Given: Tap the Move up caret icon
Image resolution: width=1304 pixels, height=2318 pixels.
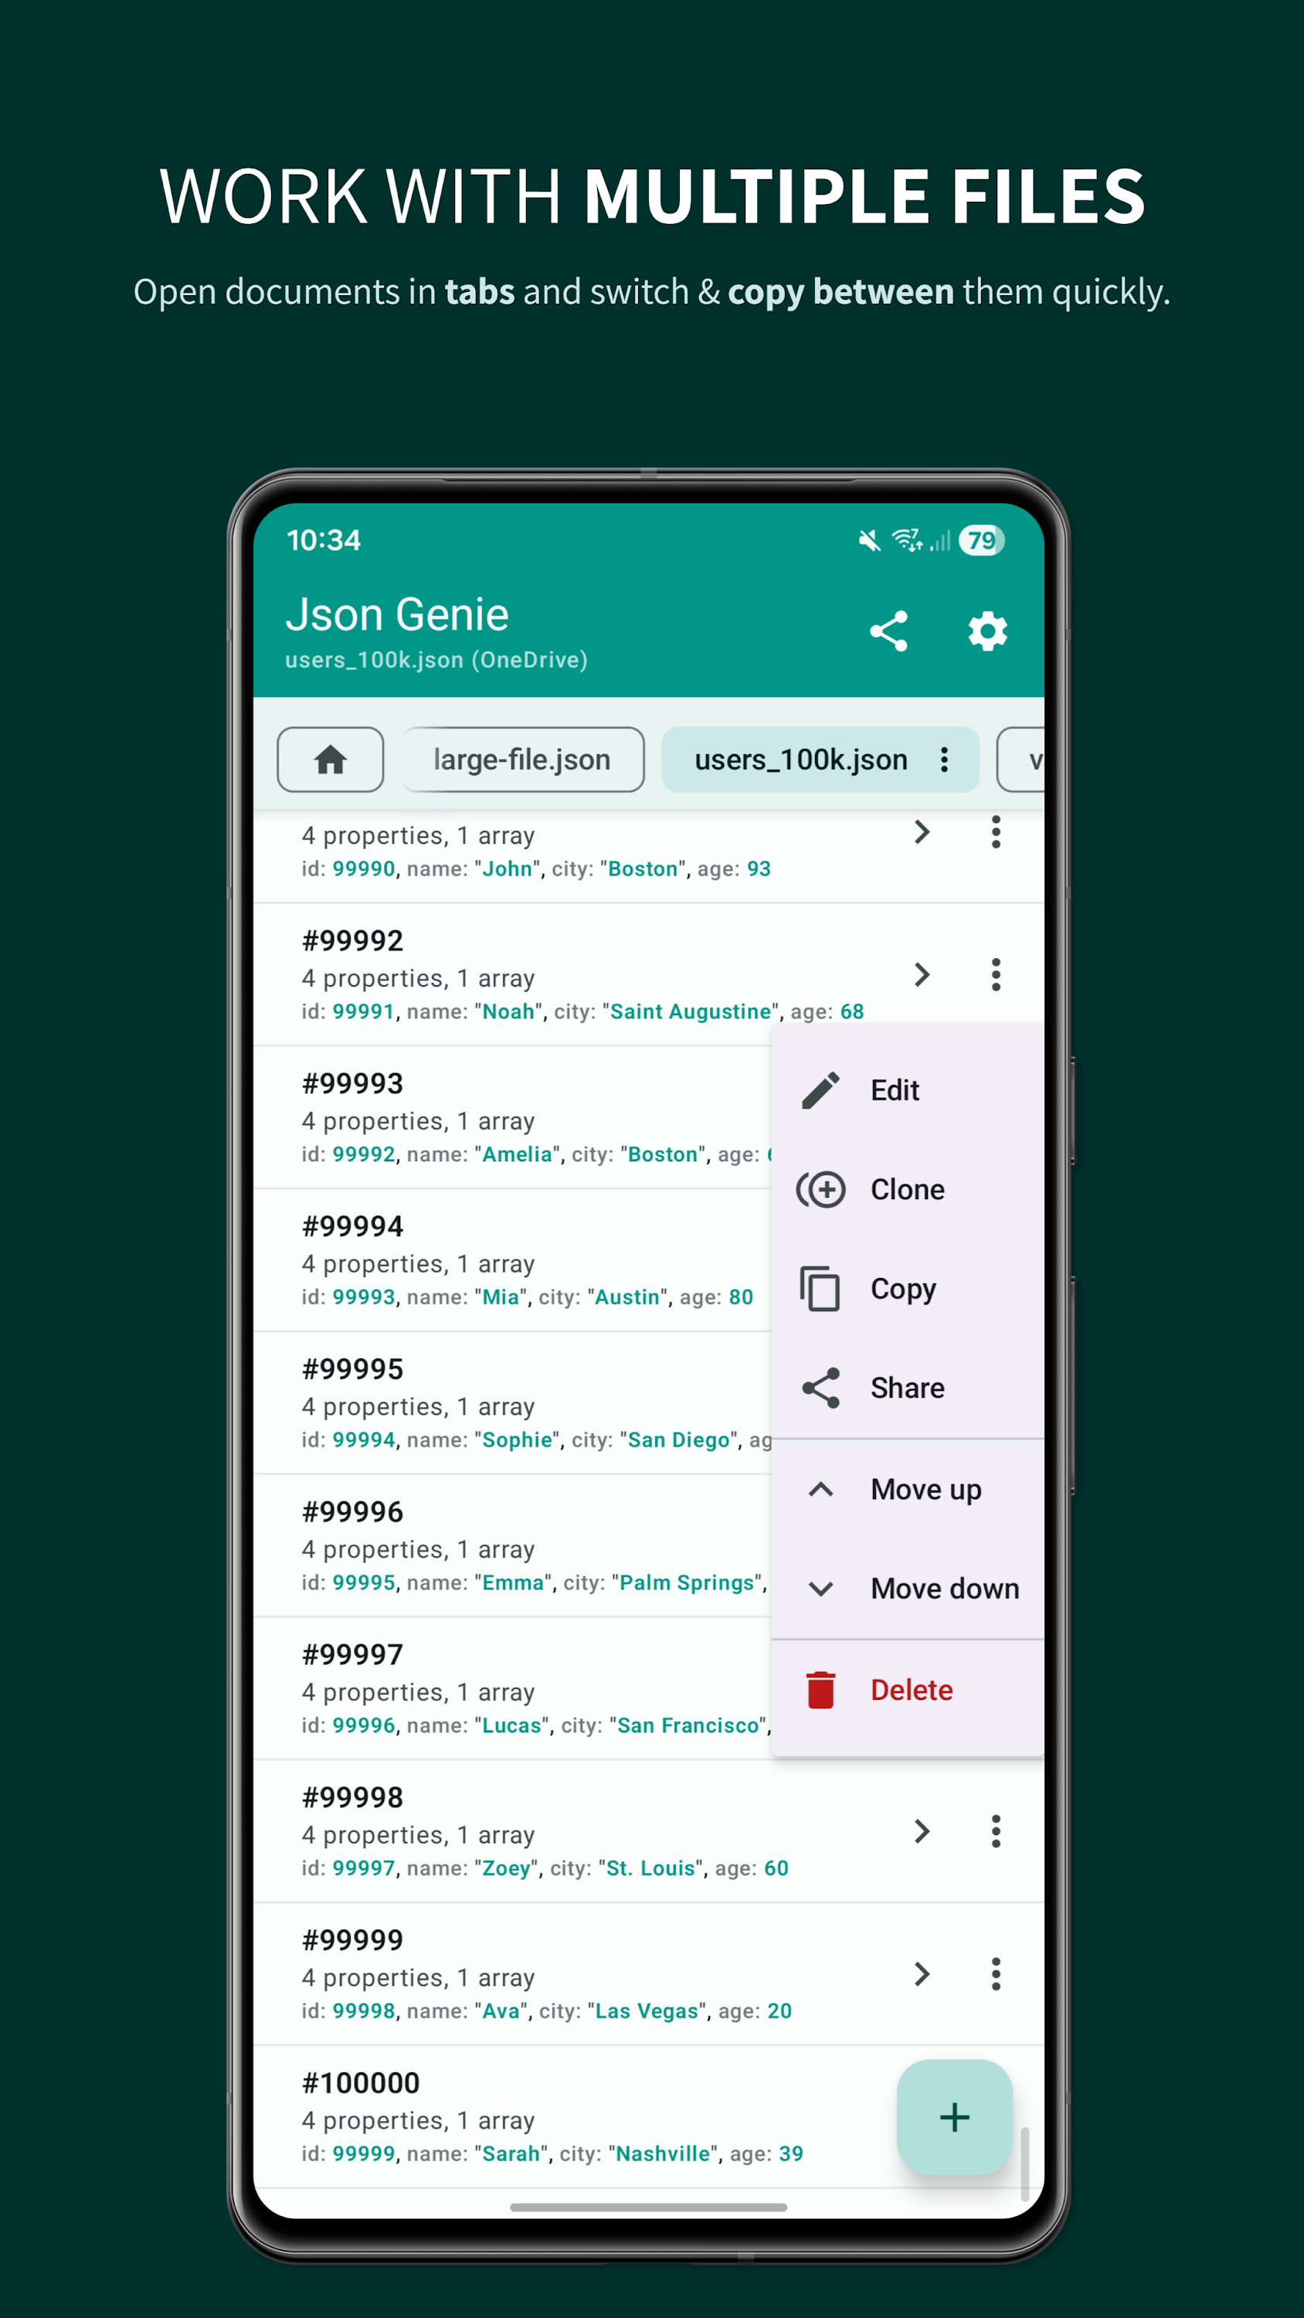Looking at the screenshot, I should (820, 1489).
